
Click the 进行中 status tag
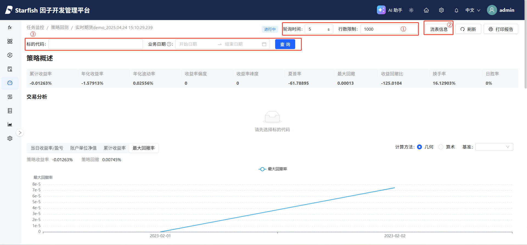(270, 29)
